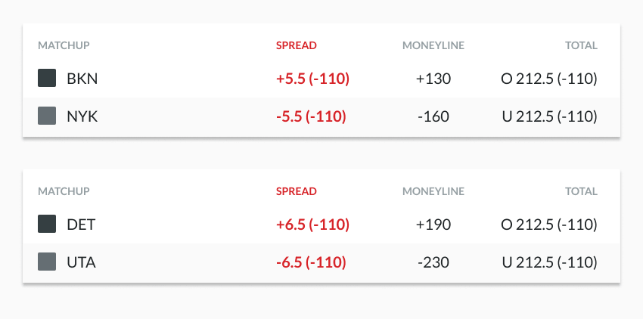Choose UTA -230 moneyline

433,262
